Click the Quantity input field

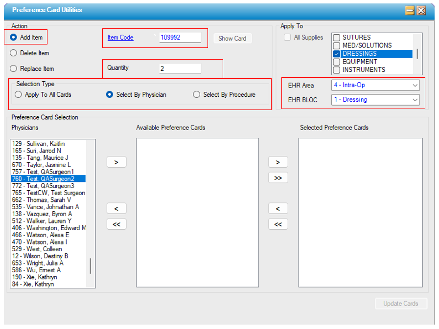click(x=180, y=69)
